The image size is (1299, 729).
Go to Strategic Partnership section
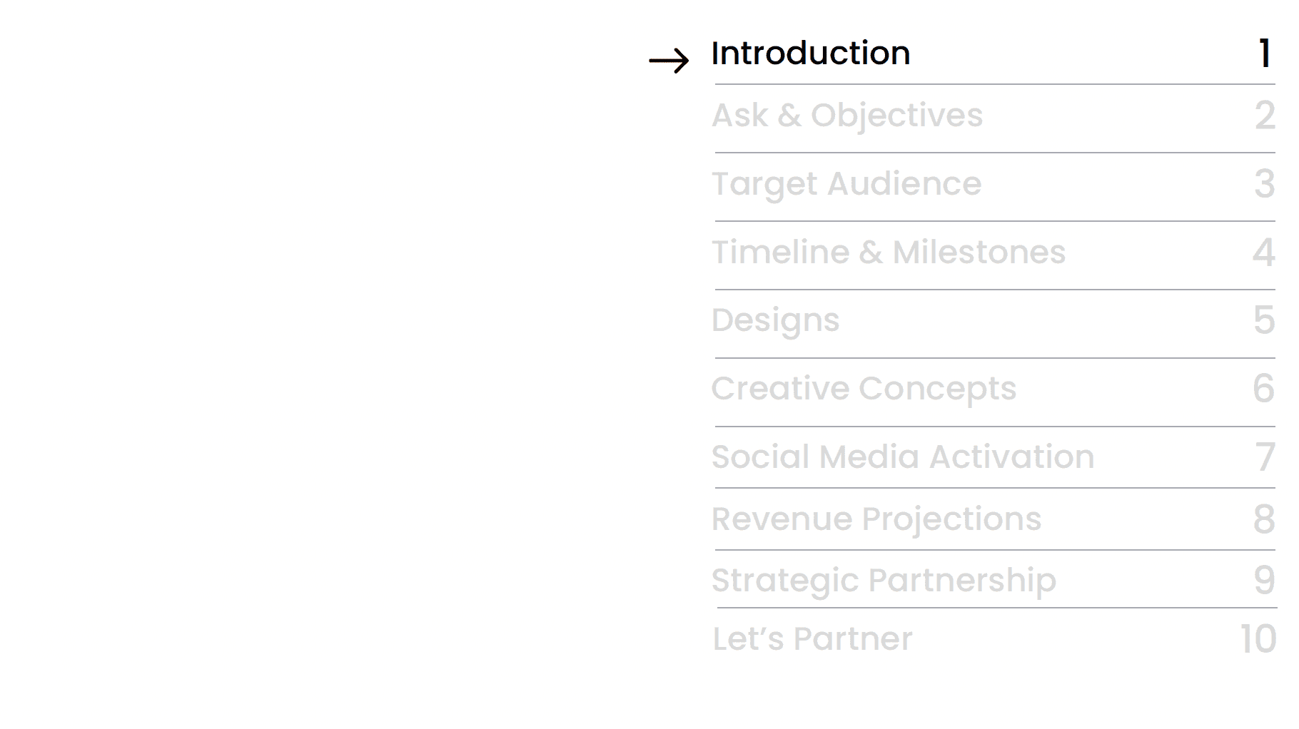[884, 581]
